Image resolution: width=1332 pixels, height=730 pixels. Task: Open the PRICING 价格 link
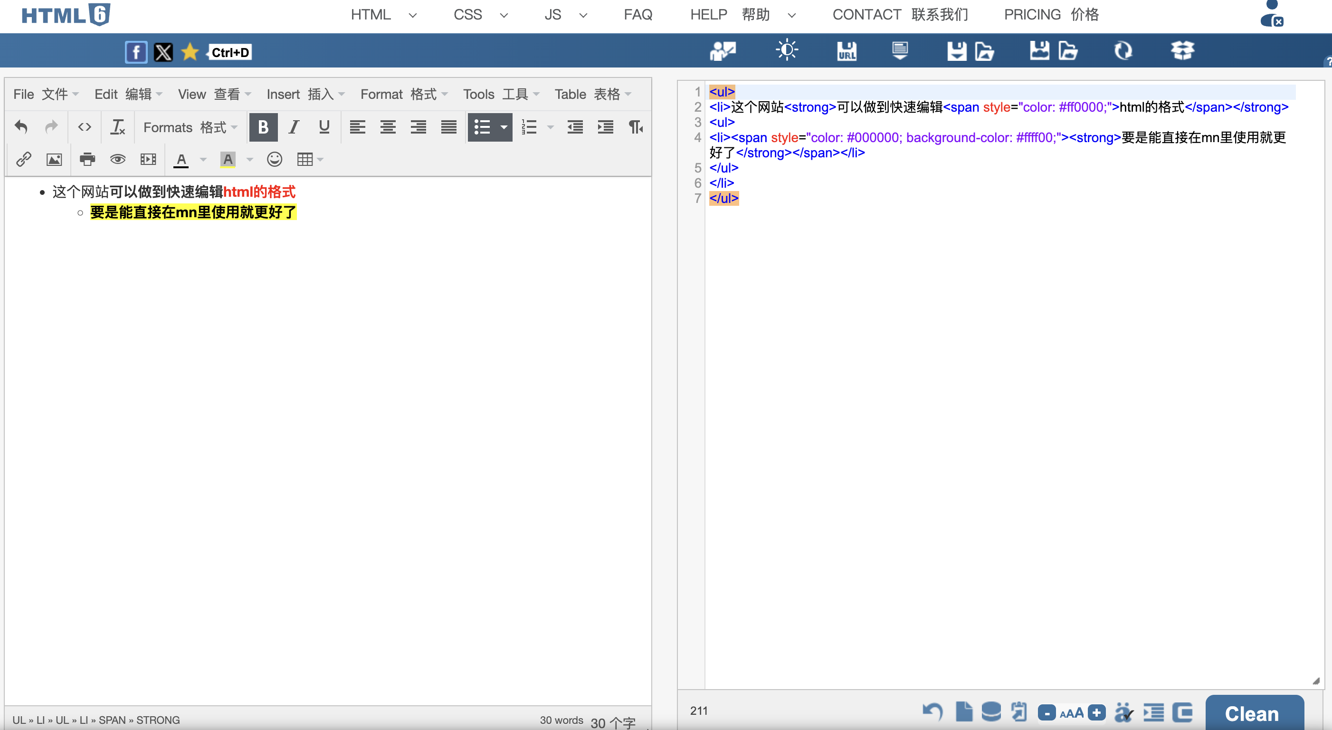(1051, 14)
